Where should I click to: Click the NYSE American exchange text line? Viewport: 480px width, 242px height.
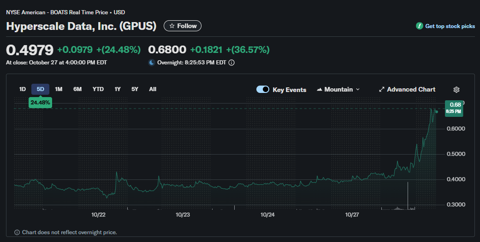tap(65, 12)
